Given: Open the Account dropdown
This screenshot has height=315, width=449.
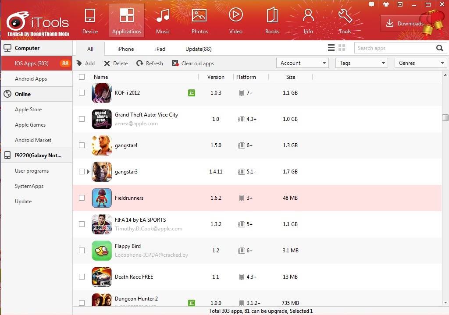Looking at the screenshot, I should point(303,63).
